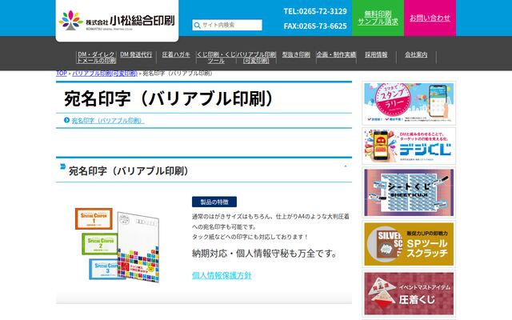
Task: Open the お問い合わせ pink button
Action: (430, 18)
